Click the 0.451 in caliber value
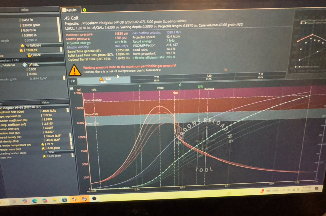 pos(27,20)
